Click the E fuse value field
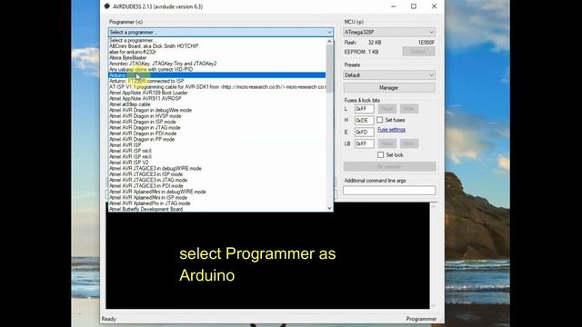This screenshot has height=327, width=582. 364,132
